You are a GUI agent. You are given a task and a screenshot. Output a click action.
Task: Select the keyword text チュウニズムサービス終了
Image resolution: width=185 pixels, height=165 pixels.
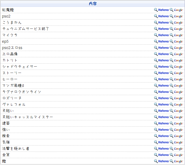(25, 29)
